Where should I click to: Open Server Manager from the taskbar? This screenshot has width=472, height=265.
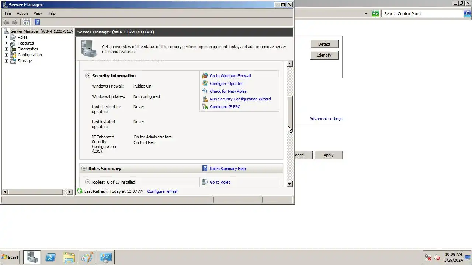[x=32, y=257]
